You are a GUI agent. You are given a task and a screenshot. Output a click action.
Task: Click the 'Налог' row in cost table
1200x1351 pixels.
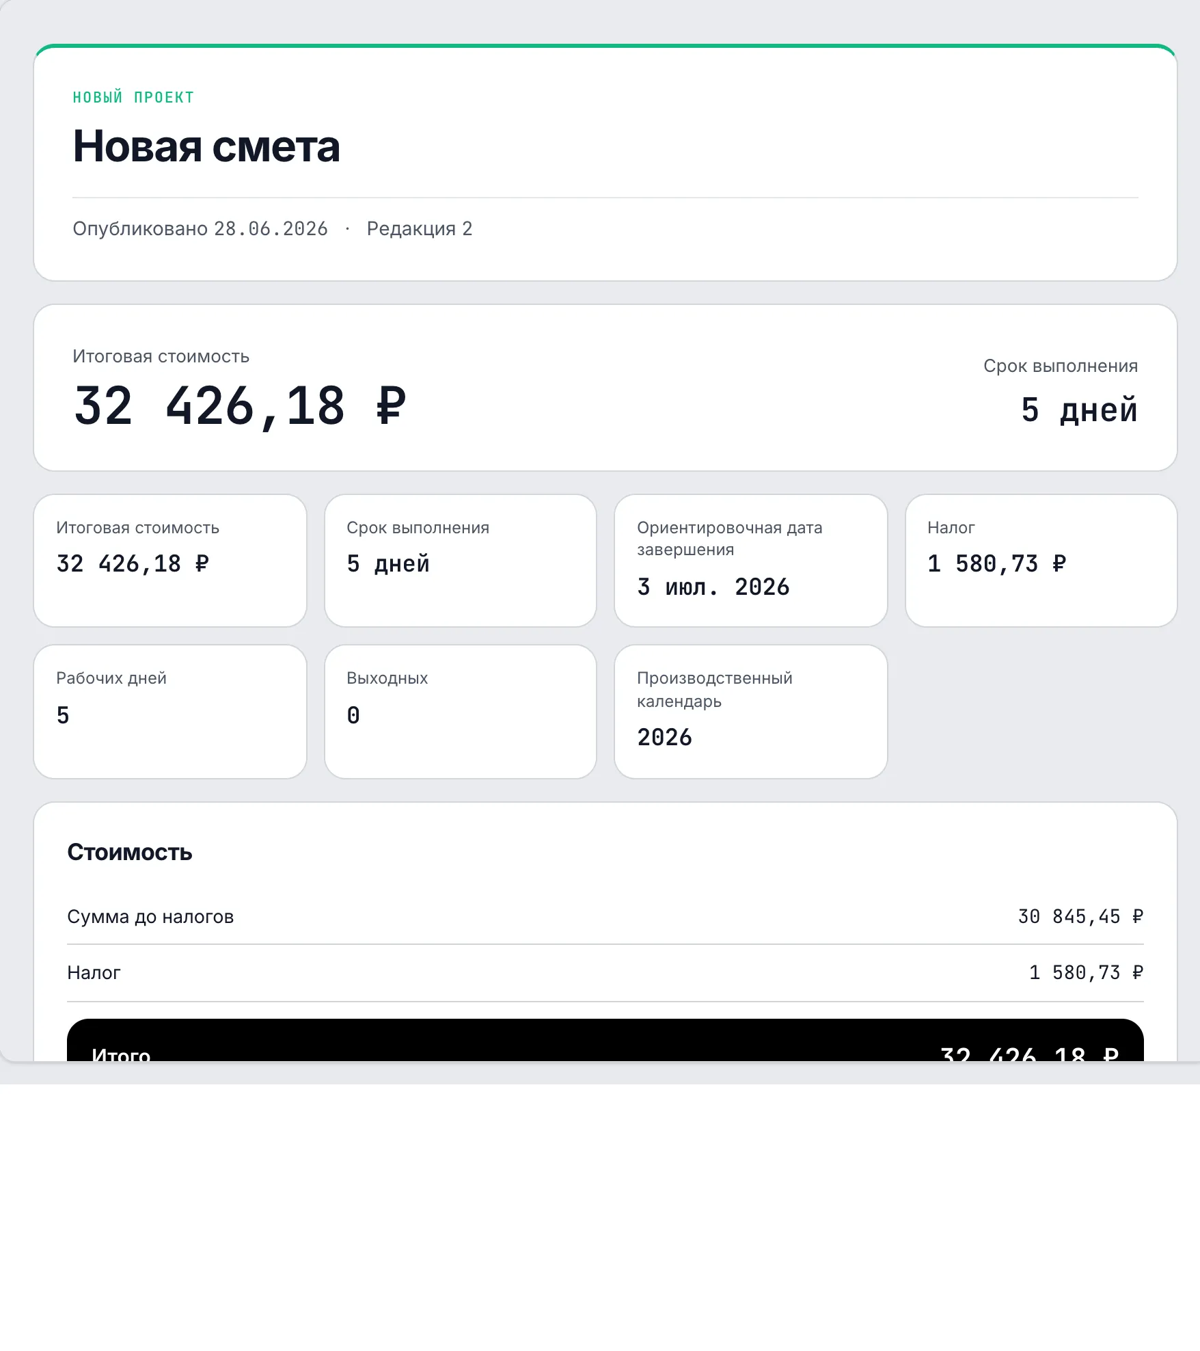[x=605, y=973]
